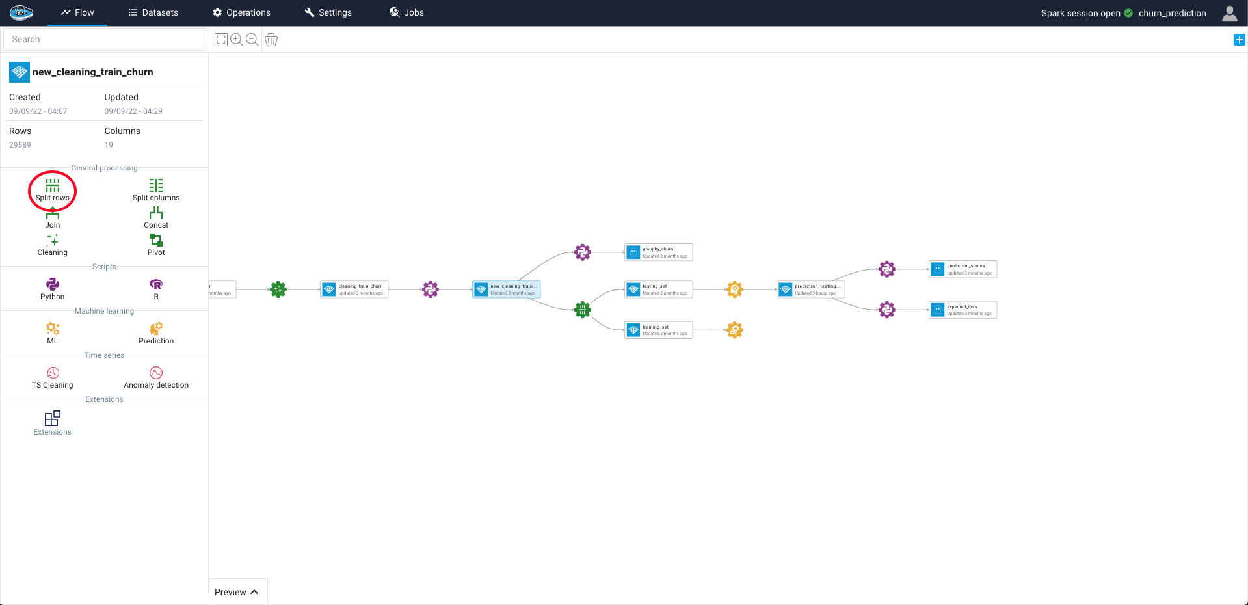Open the Concat operation
The image size is (1248, 605).
pyautogui.click(x=155, y=217)
